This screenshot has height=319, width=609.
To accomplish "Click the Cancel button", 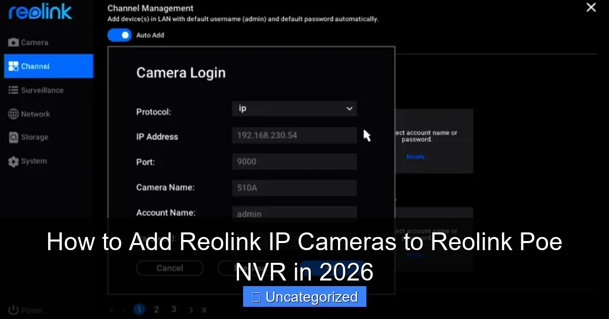I will click(170, 268).
